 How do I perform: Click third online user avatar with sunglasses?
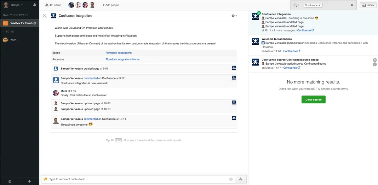click(x=85, y=5)
